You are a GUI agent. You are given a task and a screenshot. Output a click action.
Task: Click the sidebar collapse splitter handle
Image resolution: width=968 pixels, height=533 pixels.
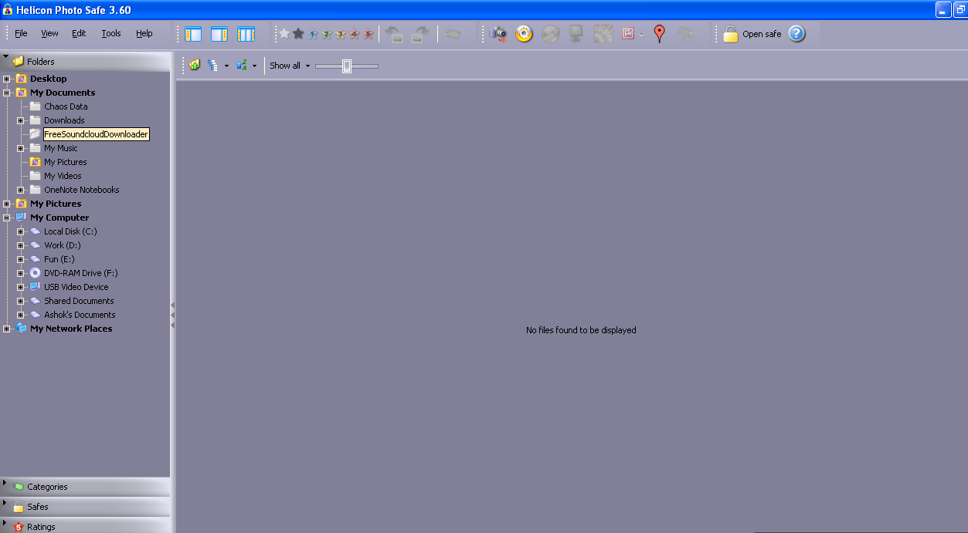[x=173, y=315]
